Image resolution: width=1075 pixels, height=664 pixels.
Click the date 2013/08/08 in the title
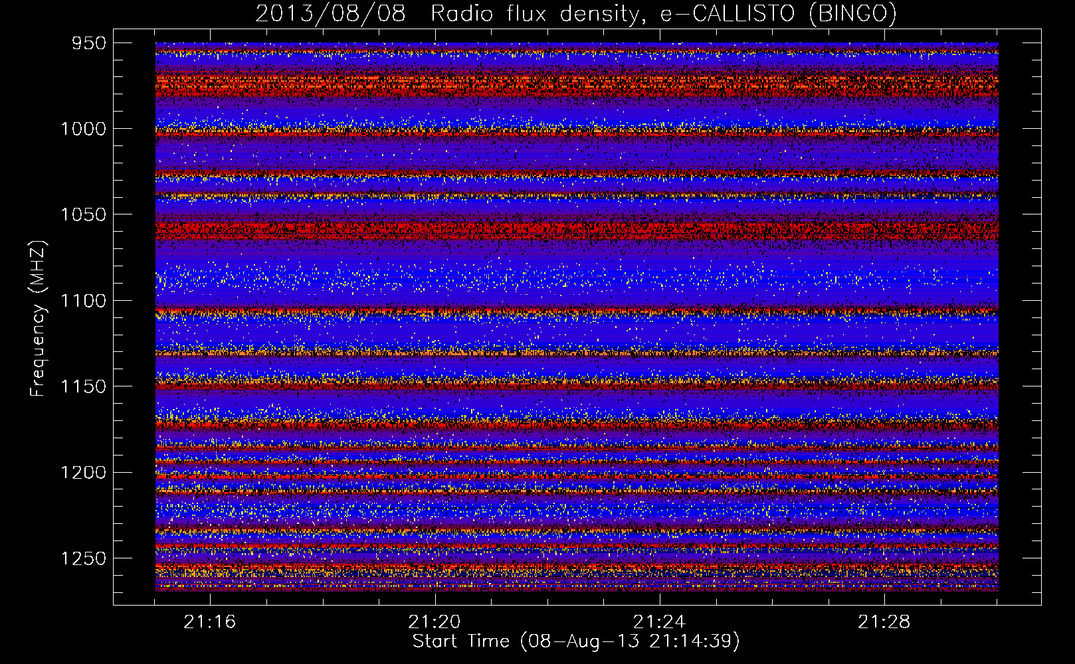330,14
